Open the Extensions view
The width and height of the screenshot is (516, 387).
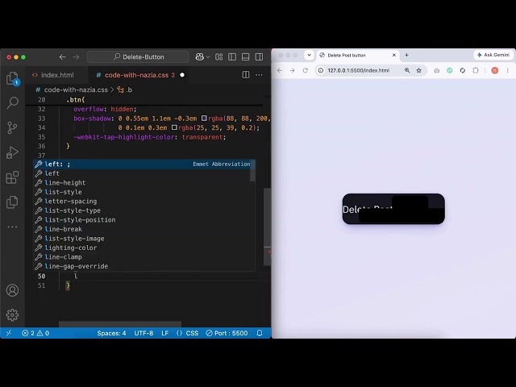pos(13,177)
